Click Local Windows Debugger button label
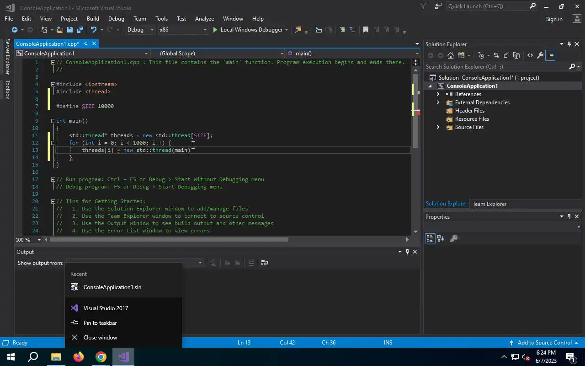 tap(251, 30)
